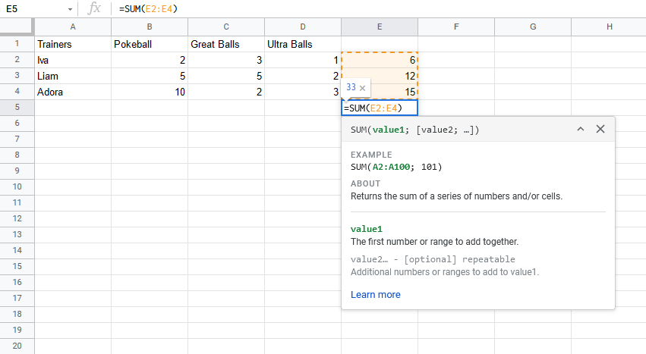Collapse the SUM help panel with chevron

coord(581,130)
